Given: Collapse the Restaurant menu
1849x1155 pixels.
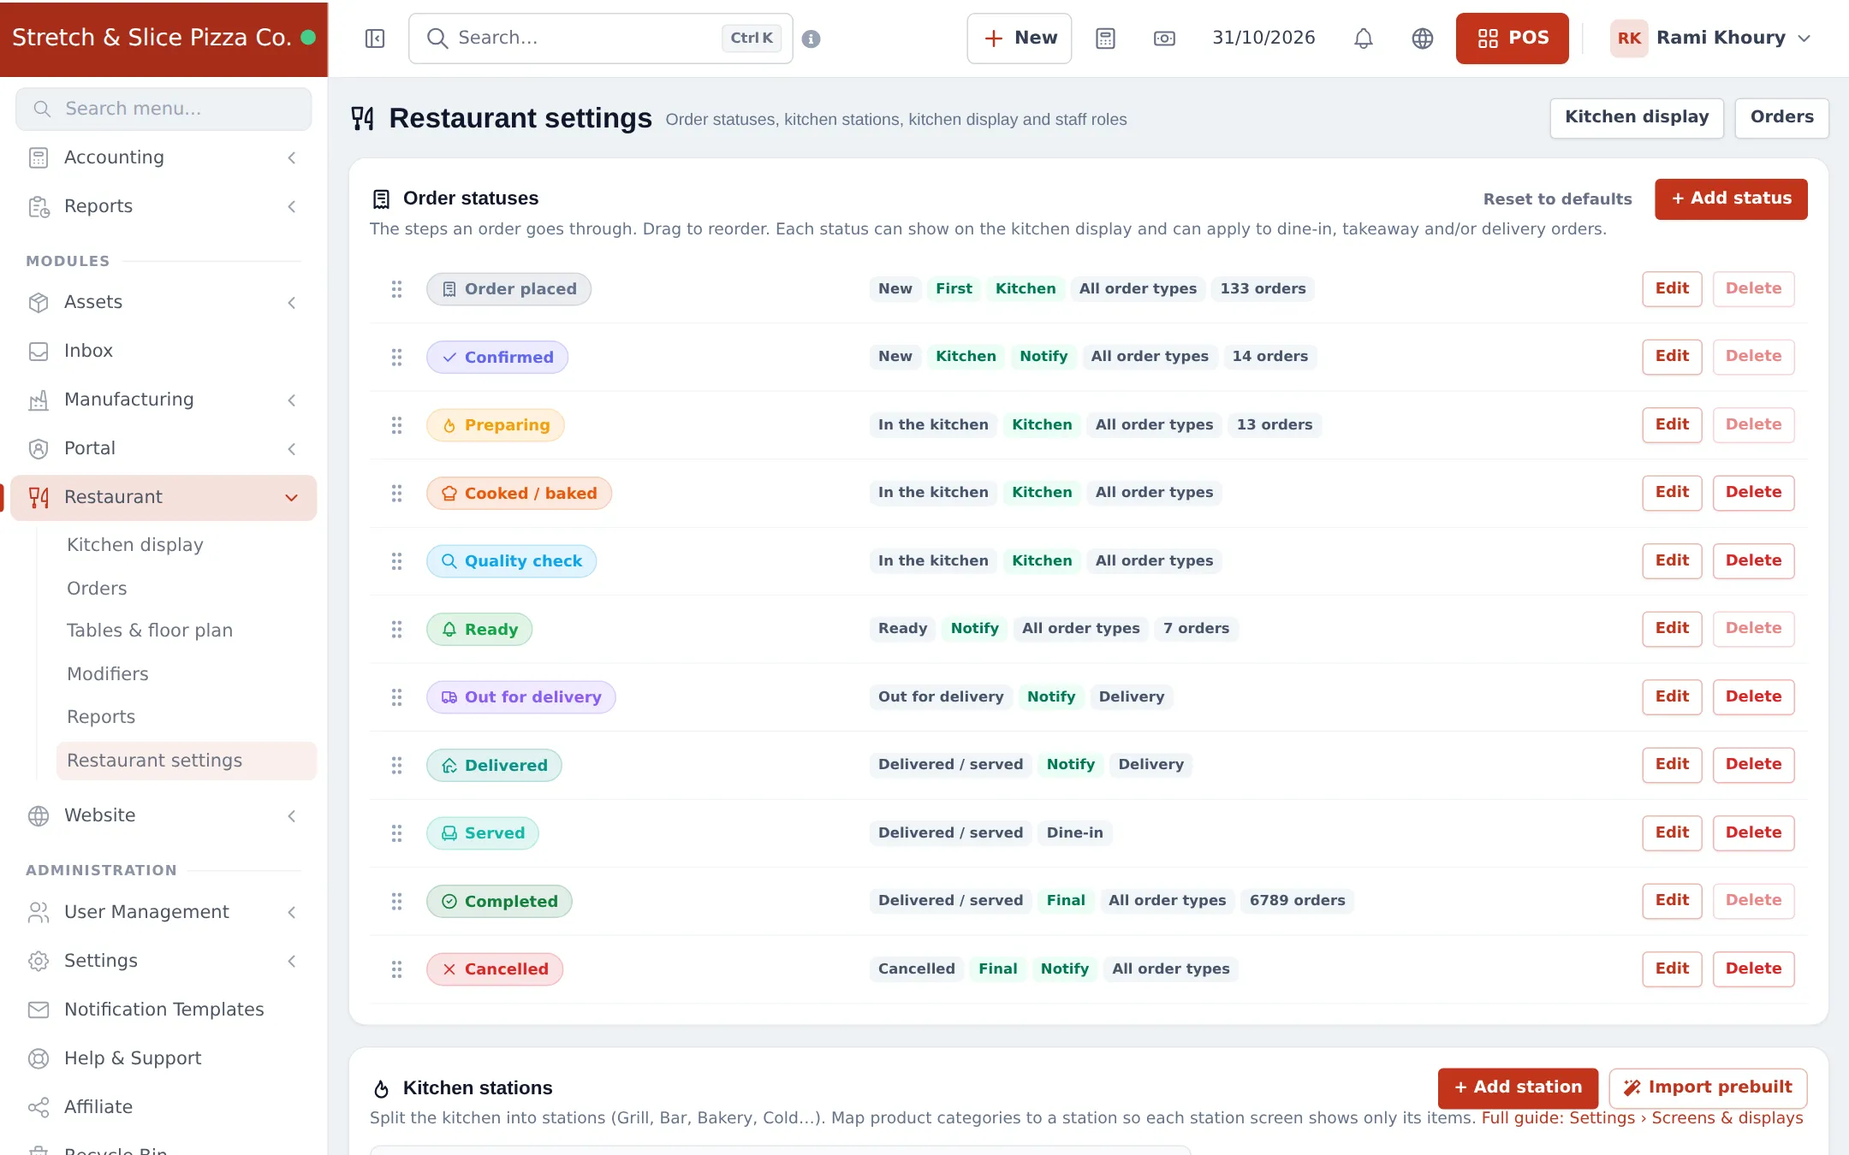Looking at the screenshot, I should coord(292,498).
